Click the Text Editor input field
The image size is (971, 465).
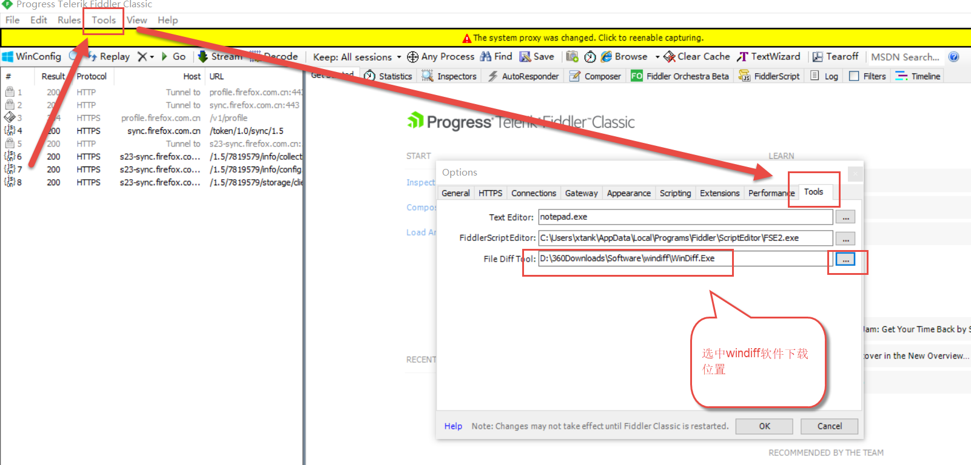tap(685, 217)
